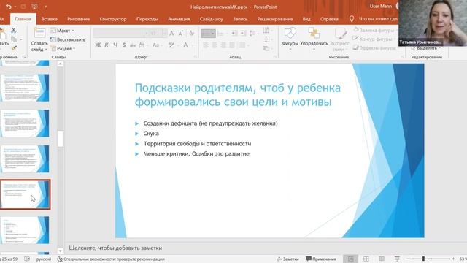Toggle align text right
Image resolution: width=467 pixels, height=263 pixels.
223,45
